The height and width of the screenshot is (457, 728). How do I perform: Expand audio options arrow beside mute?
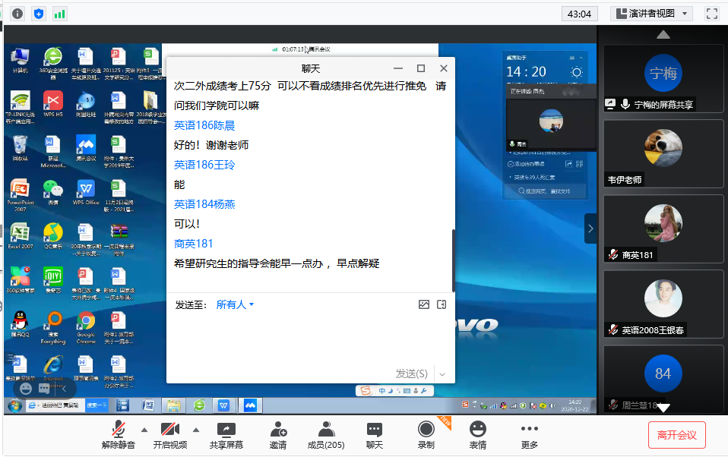[144, 429]
